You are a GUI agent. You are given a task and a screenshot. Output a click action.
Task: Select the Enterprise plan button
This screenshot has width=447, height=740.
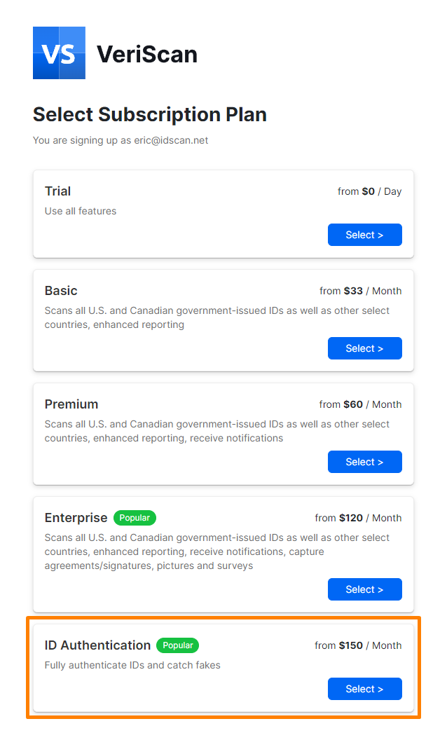[364, 589]
